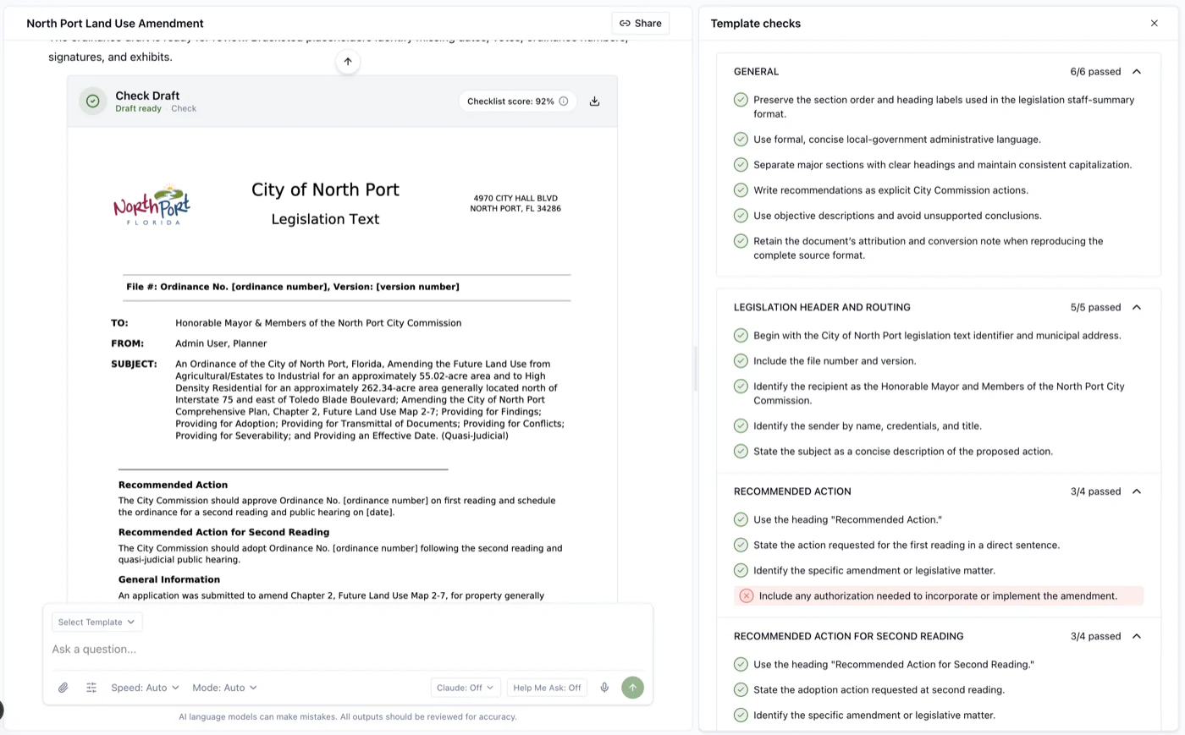The image size is (1185, 735).
Task: Click the North Port Florida logo
Action: [152, 205]
